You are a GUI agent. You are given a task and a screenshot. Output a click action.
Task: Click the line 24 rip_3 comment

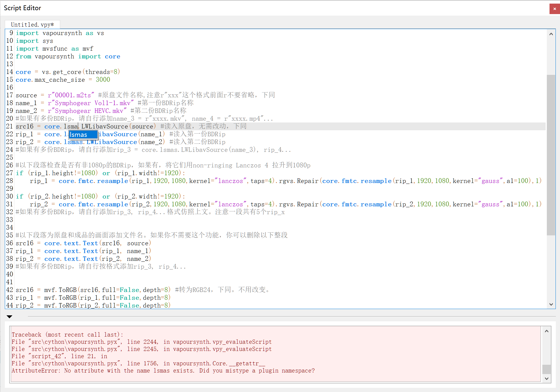coord(153,150)
